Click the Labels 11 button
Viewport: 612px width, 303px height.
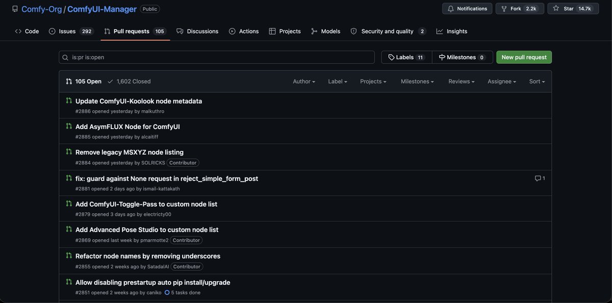point(406,57)
